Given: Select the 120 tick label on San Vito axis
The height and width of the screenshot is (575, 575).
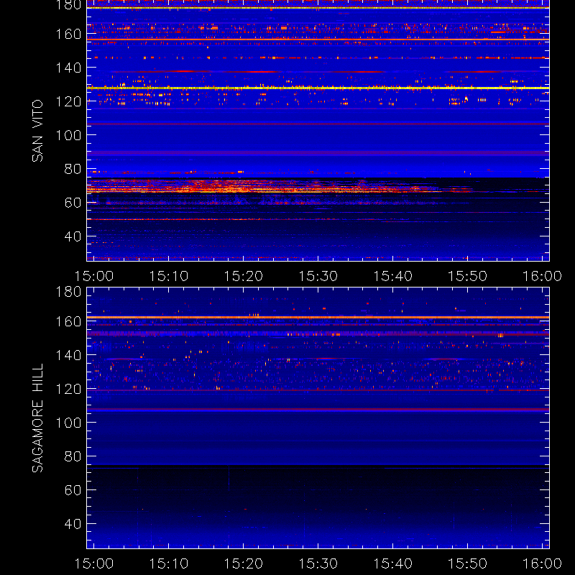Looking at the screenshot, I should click(68, 101).
